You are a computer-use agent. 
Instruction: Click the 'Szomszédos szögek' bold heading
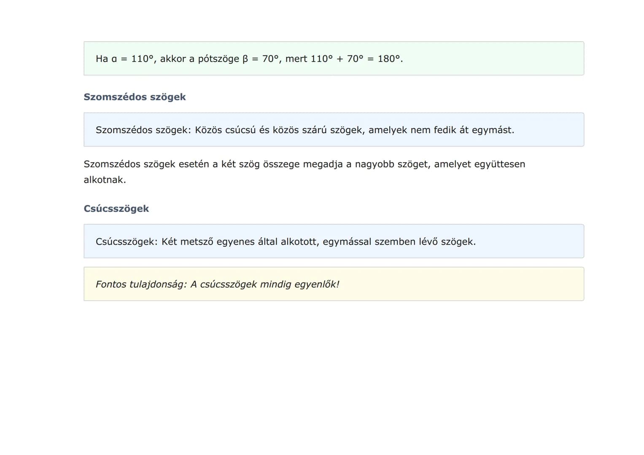[135, 97]
